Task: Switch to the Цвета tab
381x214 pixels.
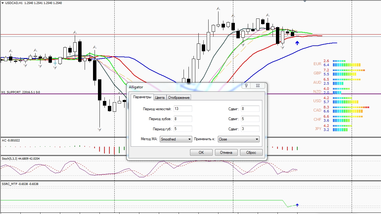Action: click(160, 98)
